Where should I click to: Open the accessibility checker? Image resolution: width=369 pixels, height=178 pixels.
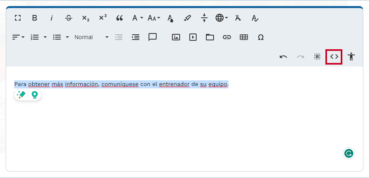coord(351,57)
